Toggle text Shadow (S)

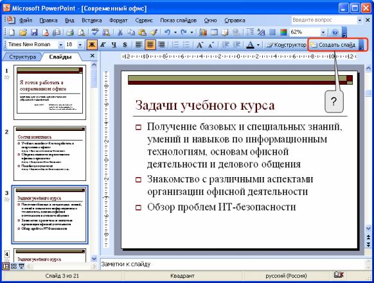coord(125,45)
